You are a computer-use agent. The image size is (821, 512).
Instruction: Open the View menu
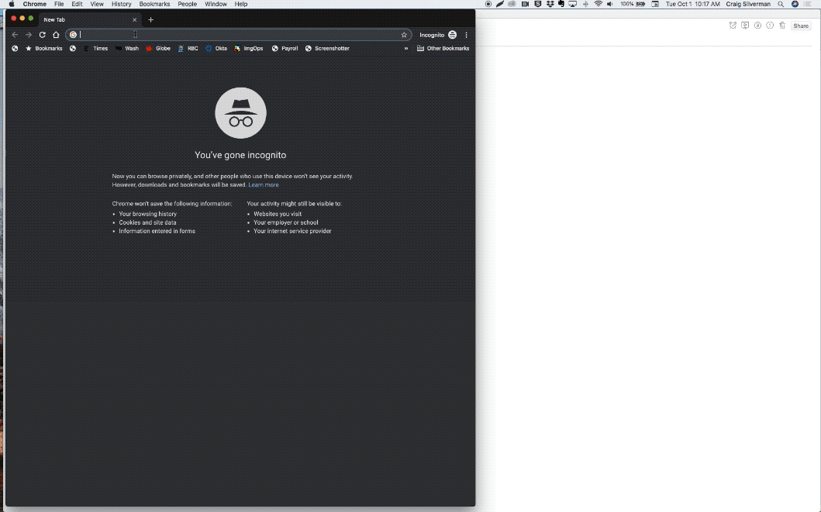[x=97, y=4]
